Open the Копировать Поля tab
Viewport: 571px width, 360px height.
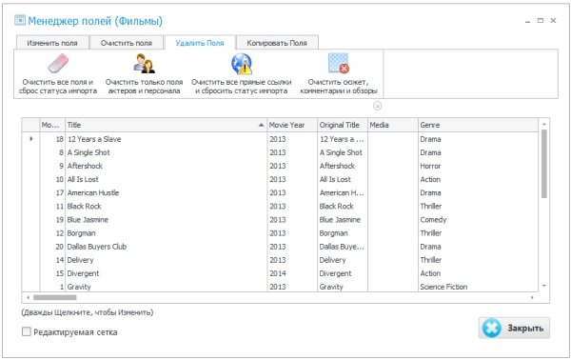coord(277,43)
